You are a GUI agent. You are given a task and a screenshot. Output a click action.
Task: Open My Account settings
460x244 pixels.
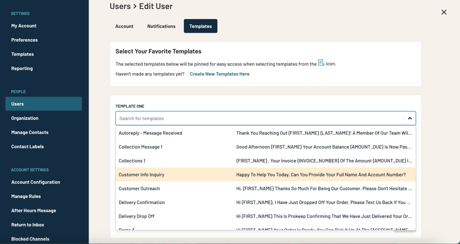click(x=24, y=26)
